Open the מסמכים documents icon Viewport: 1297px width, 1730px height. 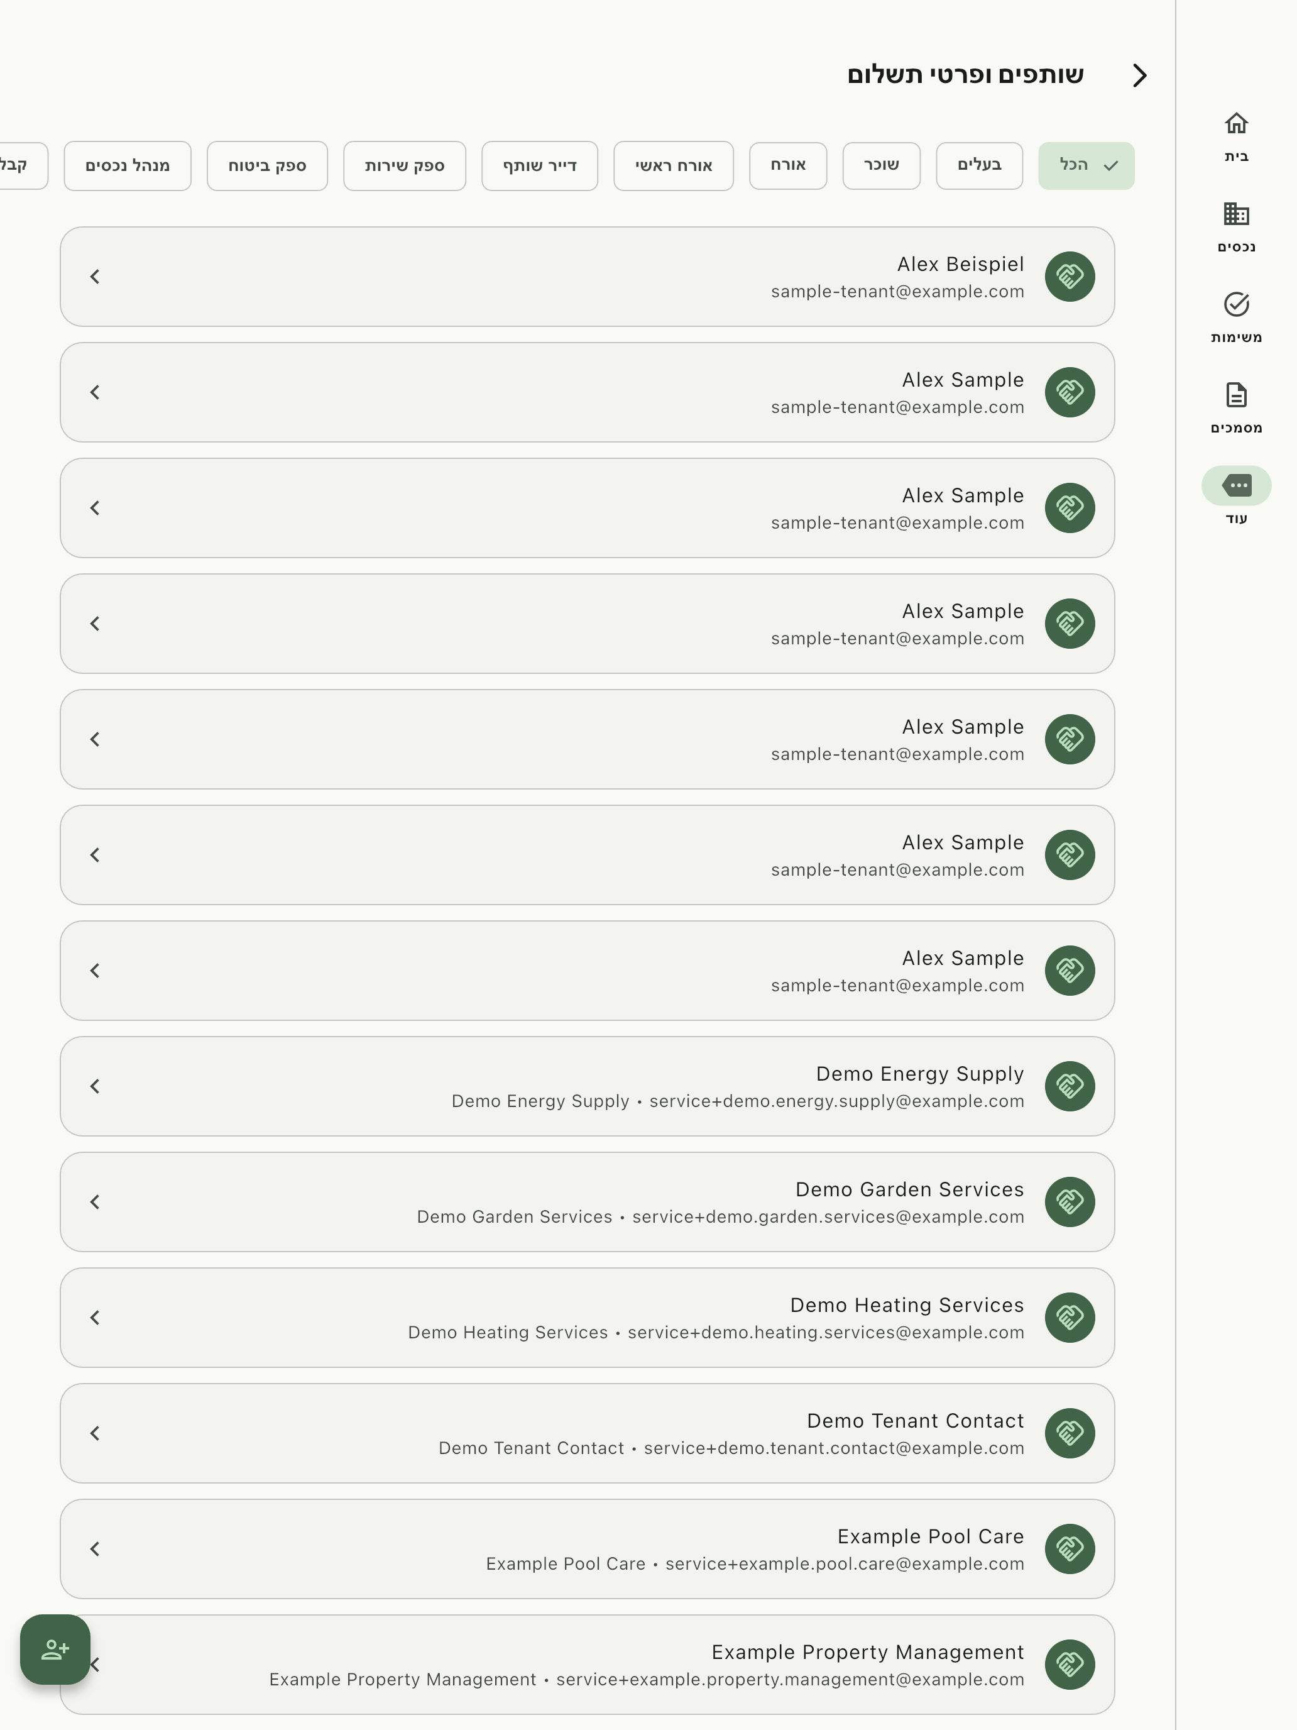[x=1235, y=395]
